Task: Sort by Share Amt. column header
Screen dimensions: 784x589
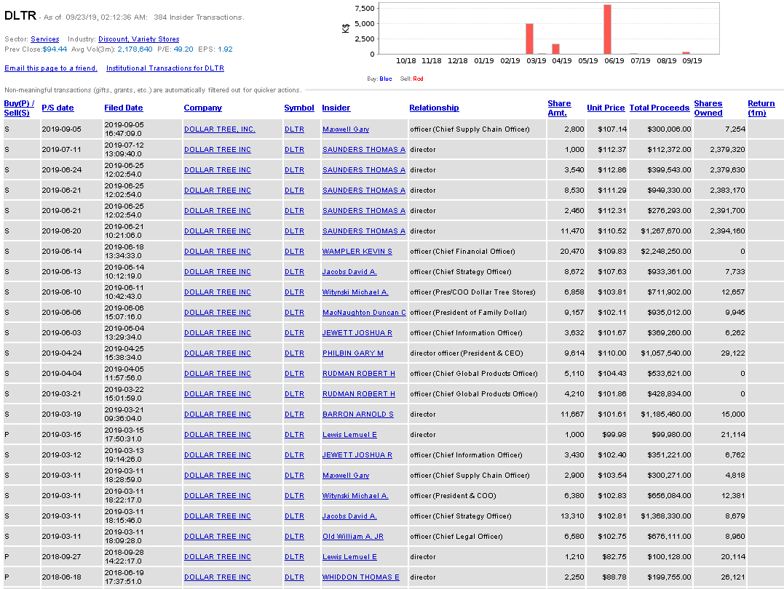Action: [559, 108]
